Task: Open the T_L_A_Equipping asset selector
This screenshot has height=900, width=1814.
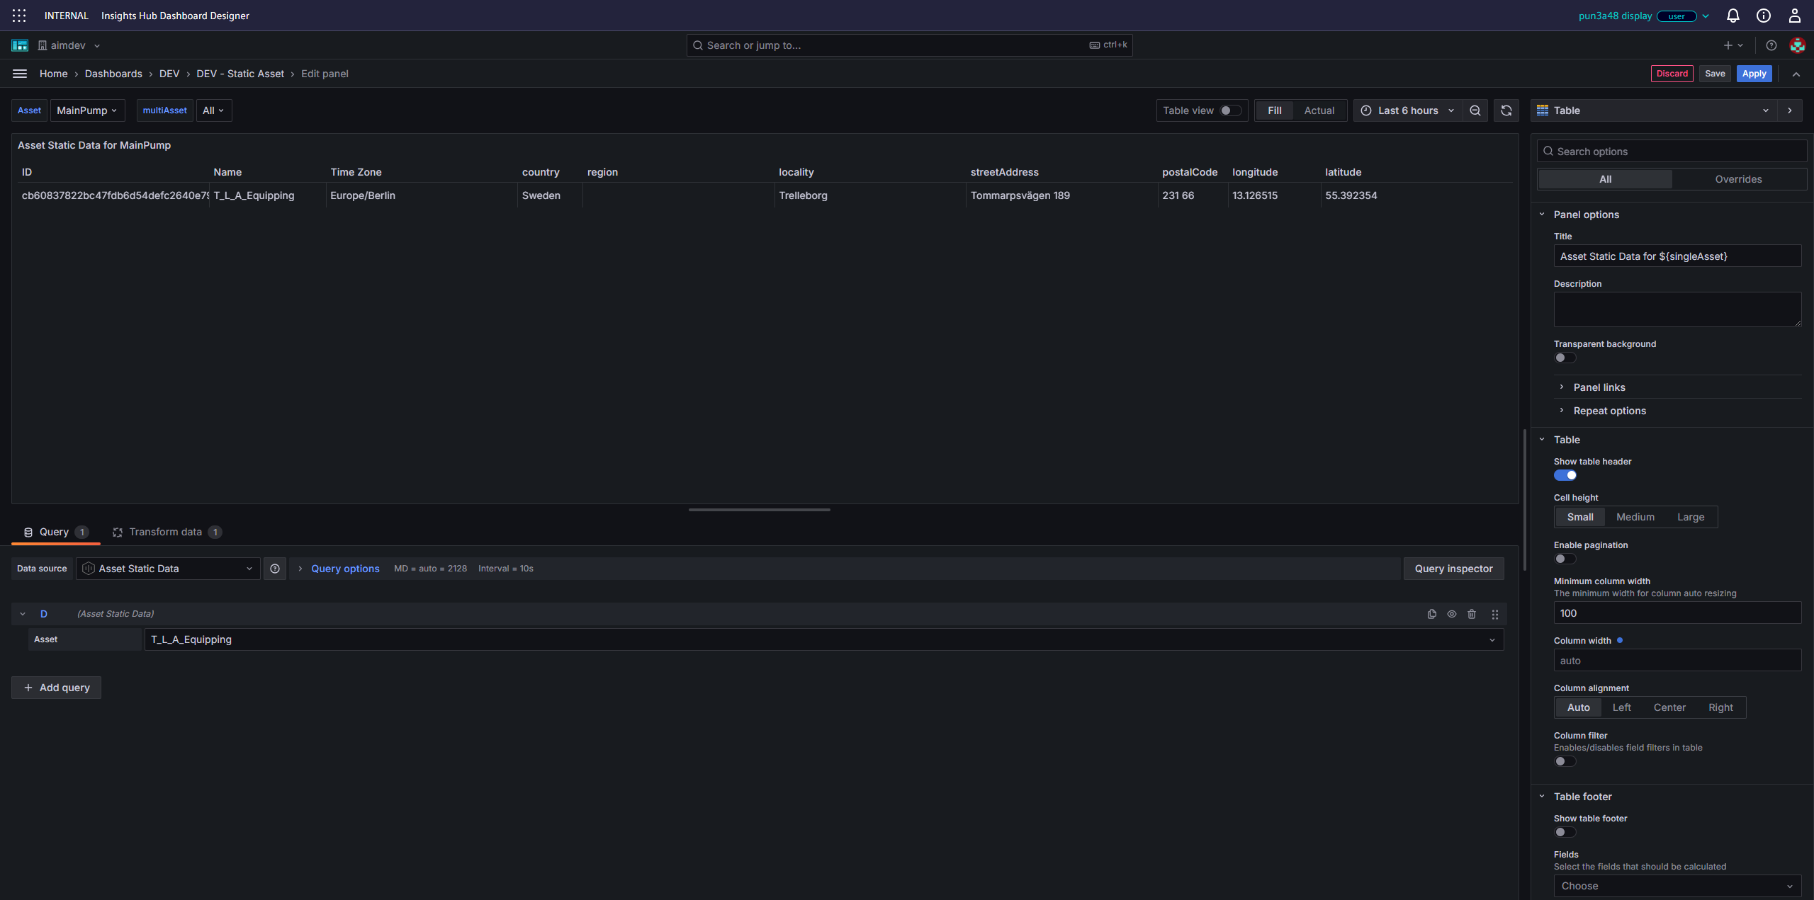Action: [823, 639]
